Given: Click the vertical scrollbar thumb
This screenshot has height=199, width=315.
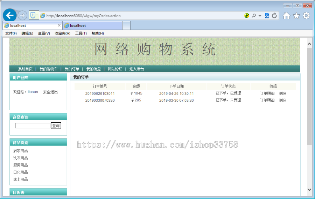Looking at the screenshot, I should (x=309, y=97).
